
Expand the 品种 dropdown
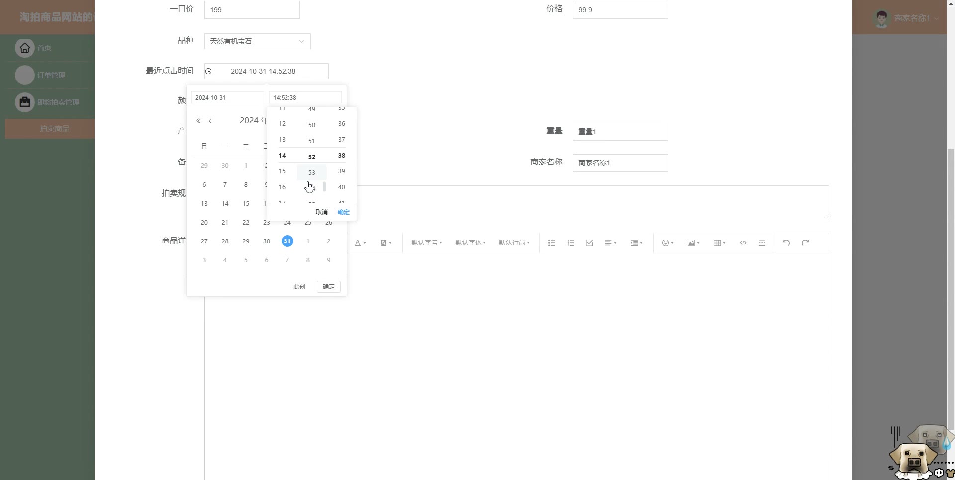[257, 41]
